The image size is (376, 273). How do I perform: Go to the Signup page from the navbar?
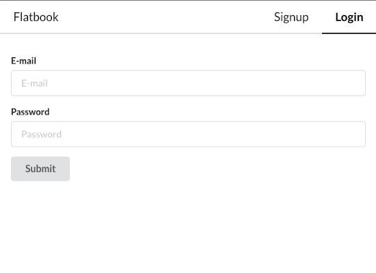tap(291, 17)
